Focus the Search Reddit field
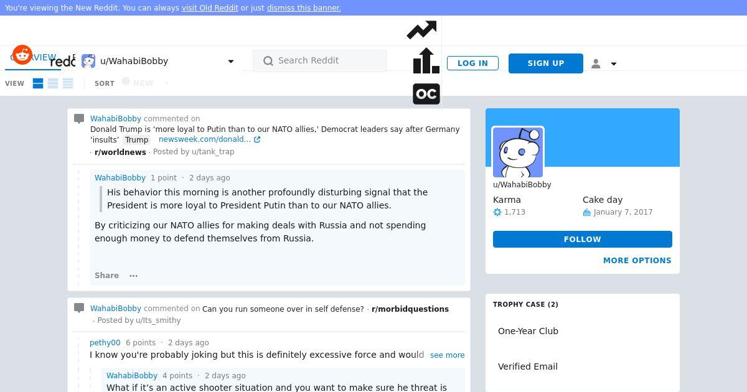This screenshot has height=392, width=747. click(320, 61)
